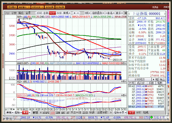Select the AKM indicator tab
The width and height of the screenshot is (172, 123).
click(x=52, y=113)
